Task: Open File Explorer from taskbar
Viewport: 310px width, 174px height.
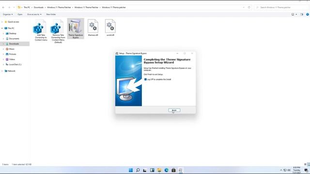Action: (159, 170)
